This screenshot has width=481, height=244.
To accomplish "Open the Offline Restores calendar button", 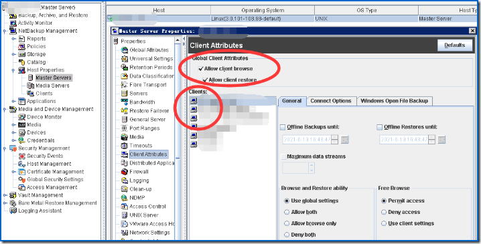I will tap(441, 140).
